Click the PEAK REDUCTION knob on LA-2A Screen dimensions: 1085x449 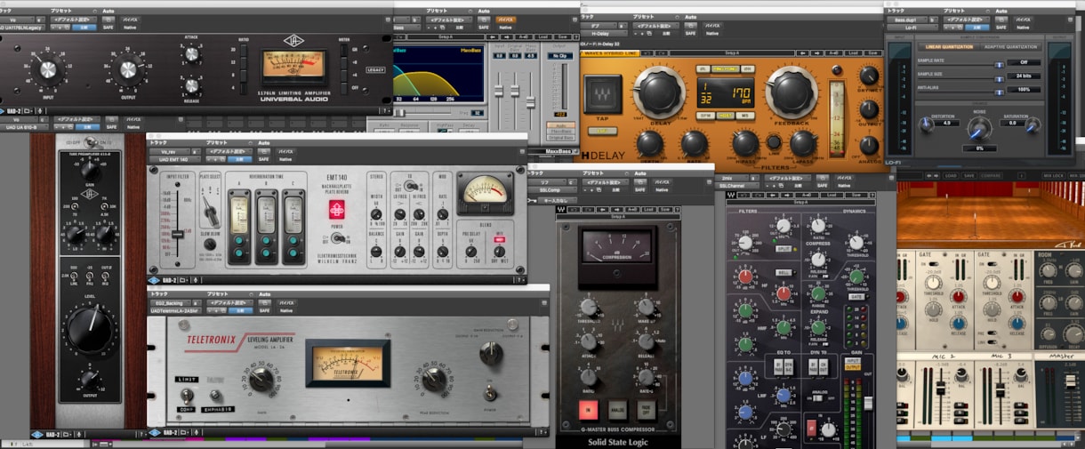click(x=434, y=381)
